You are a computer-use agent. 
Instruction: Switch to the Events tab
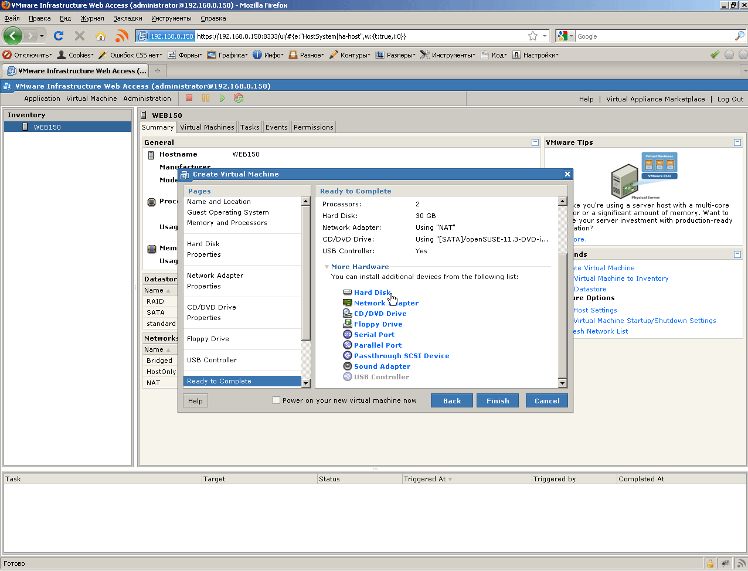(277, 127)
